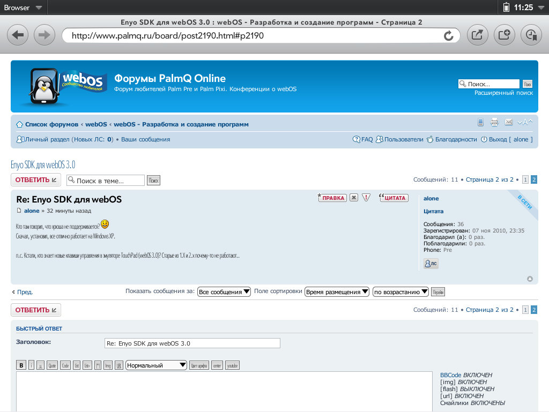Open the Расширенный поиск link

click(x=503, y=93)
